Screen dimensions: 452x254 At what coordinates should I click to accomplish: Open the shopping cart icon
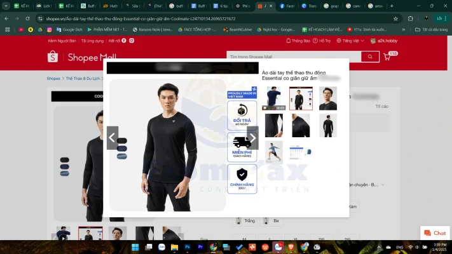point(387,57)
